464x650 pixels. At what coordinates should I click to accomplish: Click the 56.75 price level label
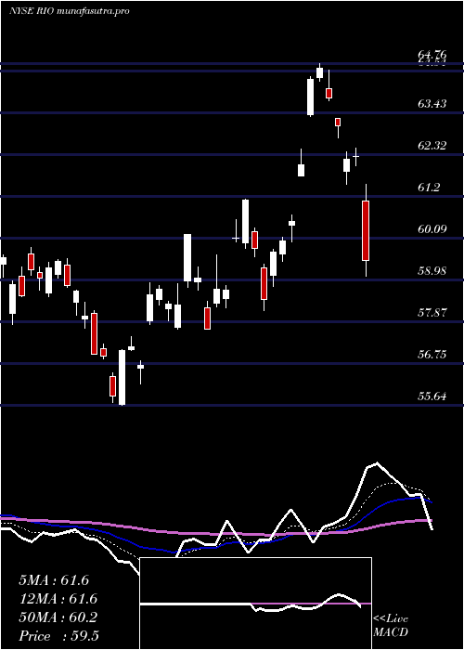[432, 354]
